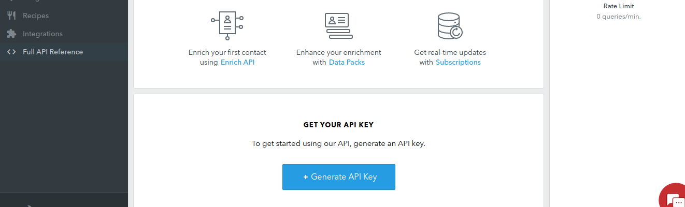Follow the Data Packs link
Image resolution: width=685 pixels, height=207 pixels.
pos(347,62)
